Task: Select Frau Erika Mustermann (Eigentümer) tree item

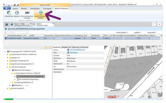Action: coord(30,76)
